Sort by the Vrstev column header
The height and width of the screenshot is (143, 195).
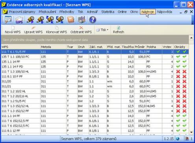coord(168,47)
